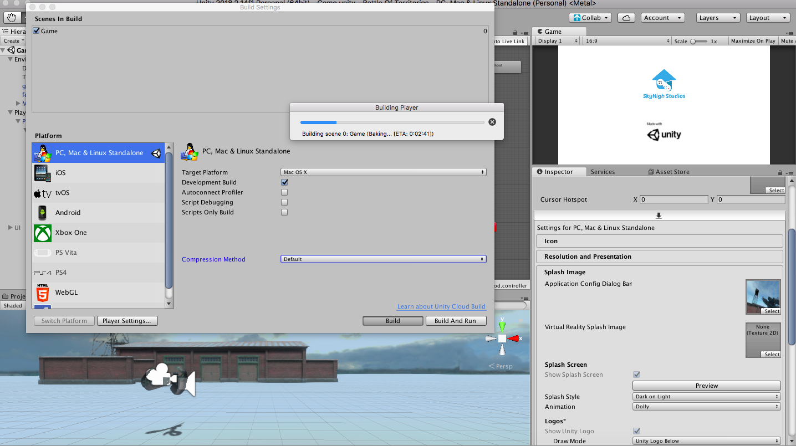Expand the UI item in Hierarchy
The width and height of the screenshot is (796, 446).
[10, 228]
